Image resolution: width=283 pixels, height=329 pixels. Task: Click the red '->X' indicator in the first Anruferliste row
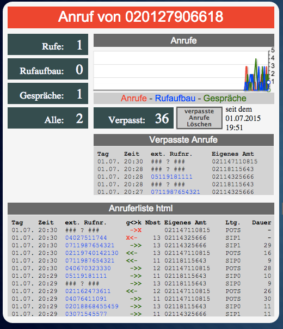click(x=136, y=230)
